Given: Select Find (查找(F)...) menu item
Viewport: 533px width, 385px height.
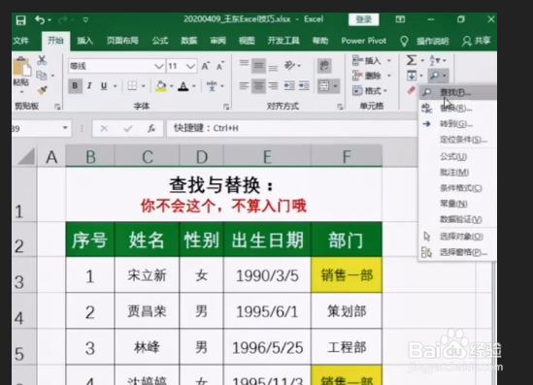Looking at the screenshot, I should click(x=457, y=92).
